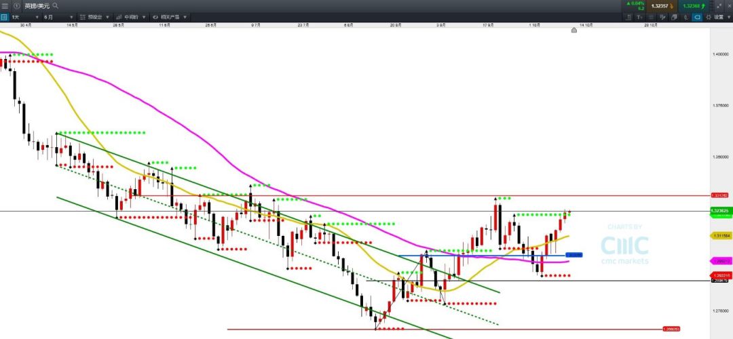Open the notes list icon in toolbar
Viewport: 733px width, 339px height.
629,17
